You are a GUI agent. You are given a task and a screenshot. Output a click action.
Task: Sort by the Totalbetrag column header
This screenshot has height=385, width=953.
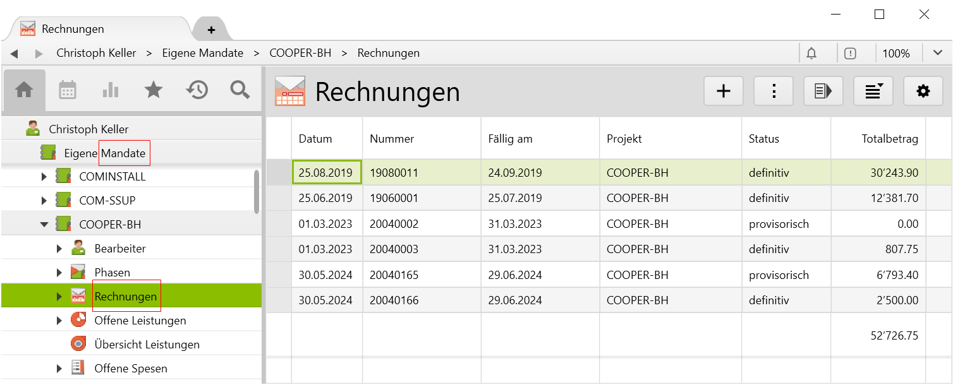889,139
